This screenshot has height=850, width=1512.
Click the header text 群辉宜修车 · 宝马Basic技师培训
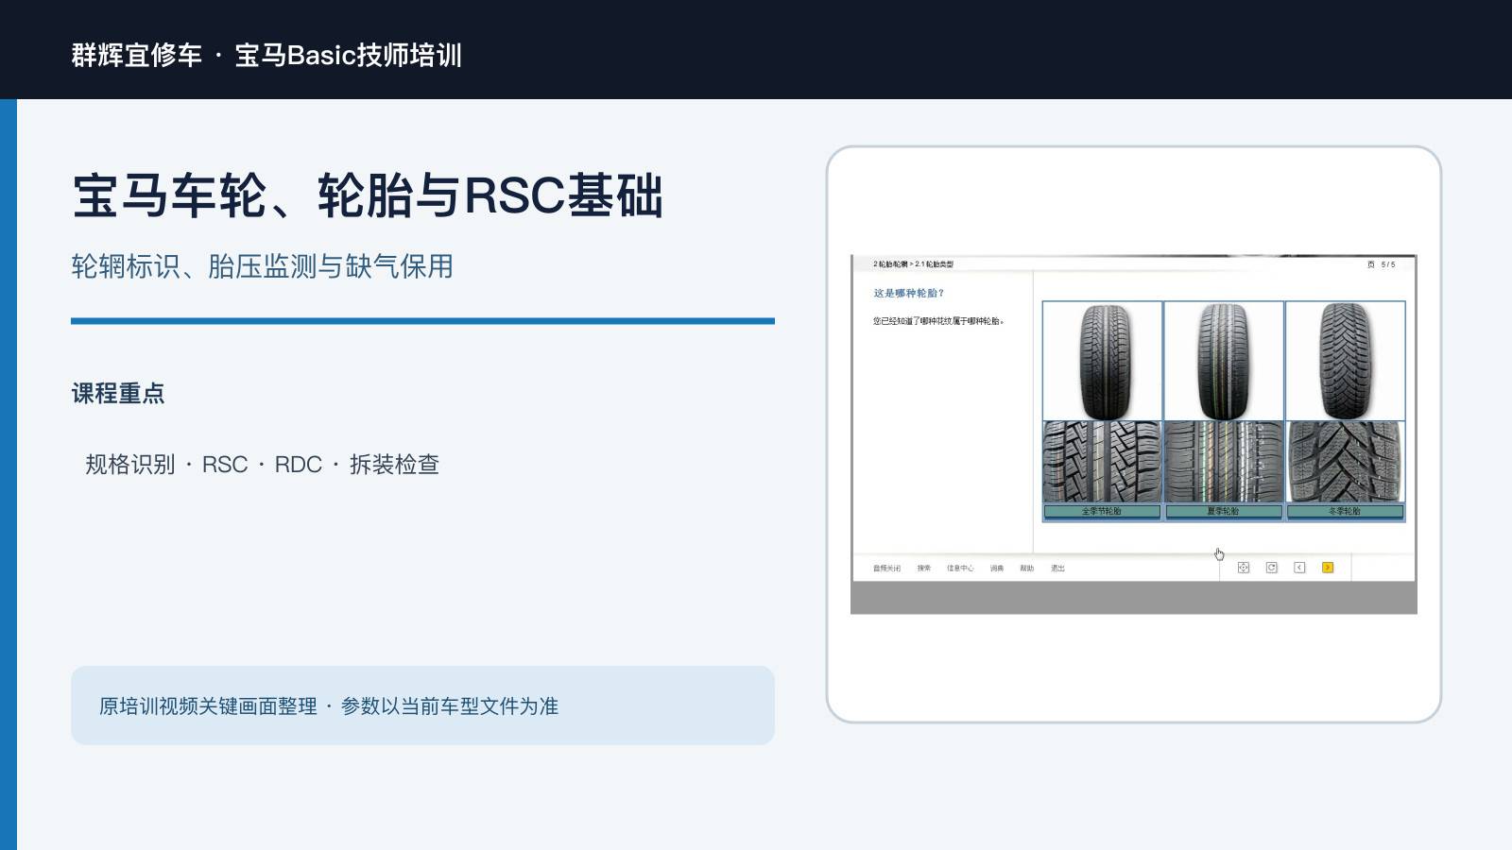[266, 55]
